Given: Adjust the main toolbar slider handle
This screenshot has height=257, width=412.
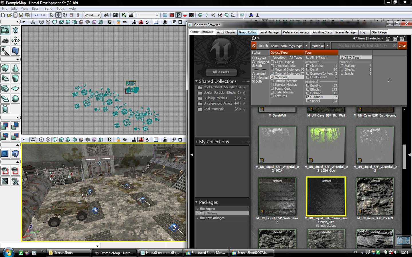Looking at the screenshot, I should pyautogui.click(x=157, y=15).
